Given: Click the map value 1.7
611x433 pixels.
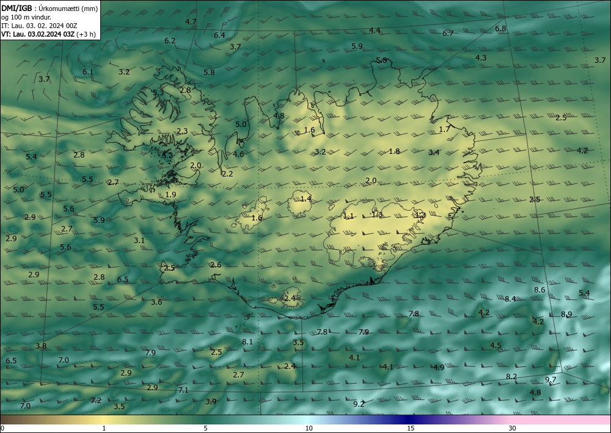Looking at the screenshot, I should (x=444, y=129).
